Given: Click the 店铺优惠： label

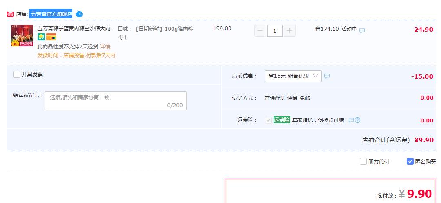Looking at the screenshot, I should coord(245,76).
